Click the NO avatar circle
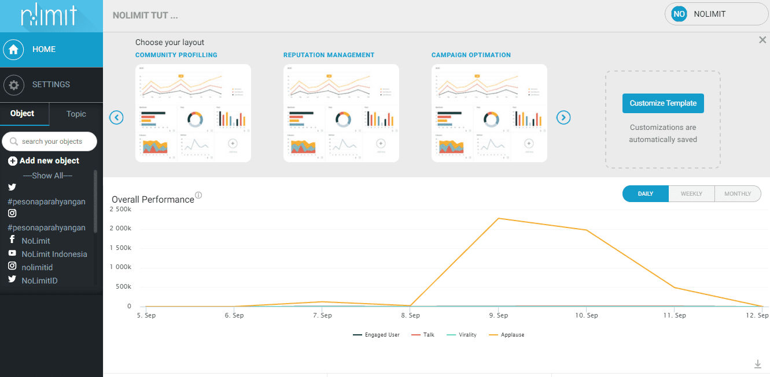Viewport: 770px width, 377px height. point(679,14)
